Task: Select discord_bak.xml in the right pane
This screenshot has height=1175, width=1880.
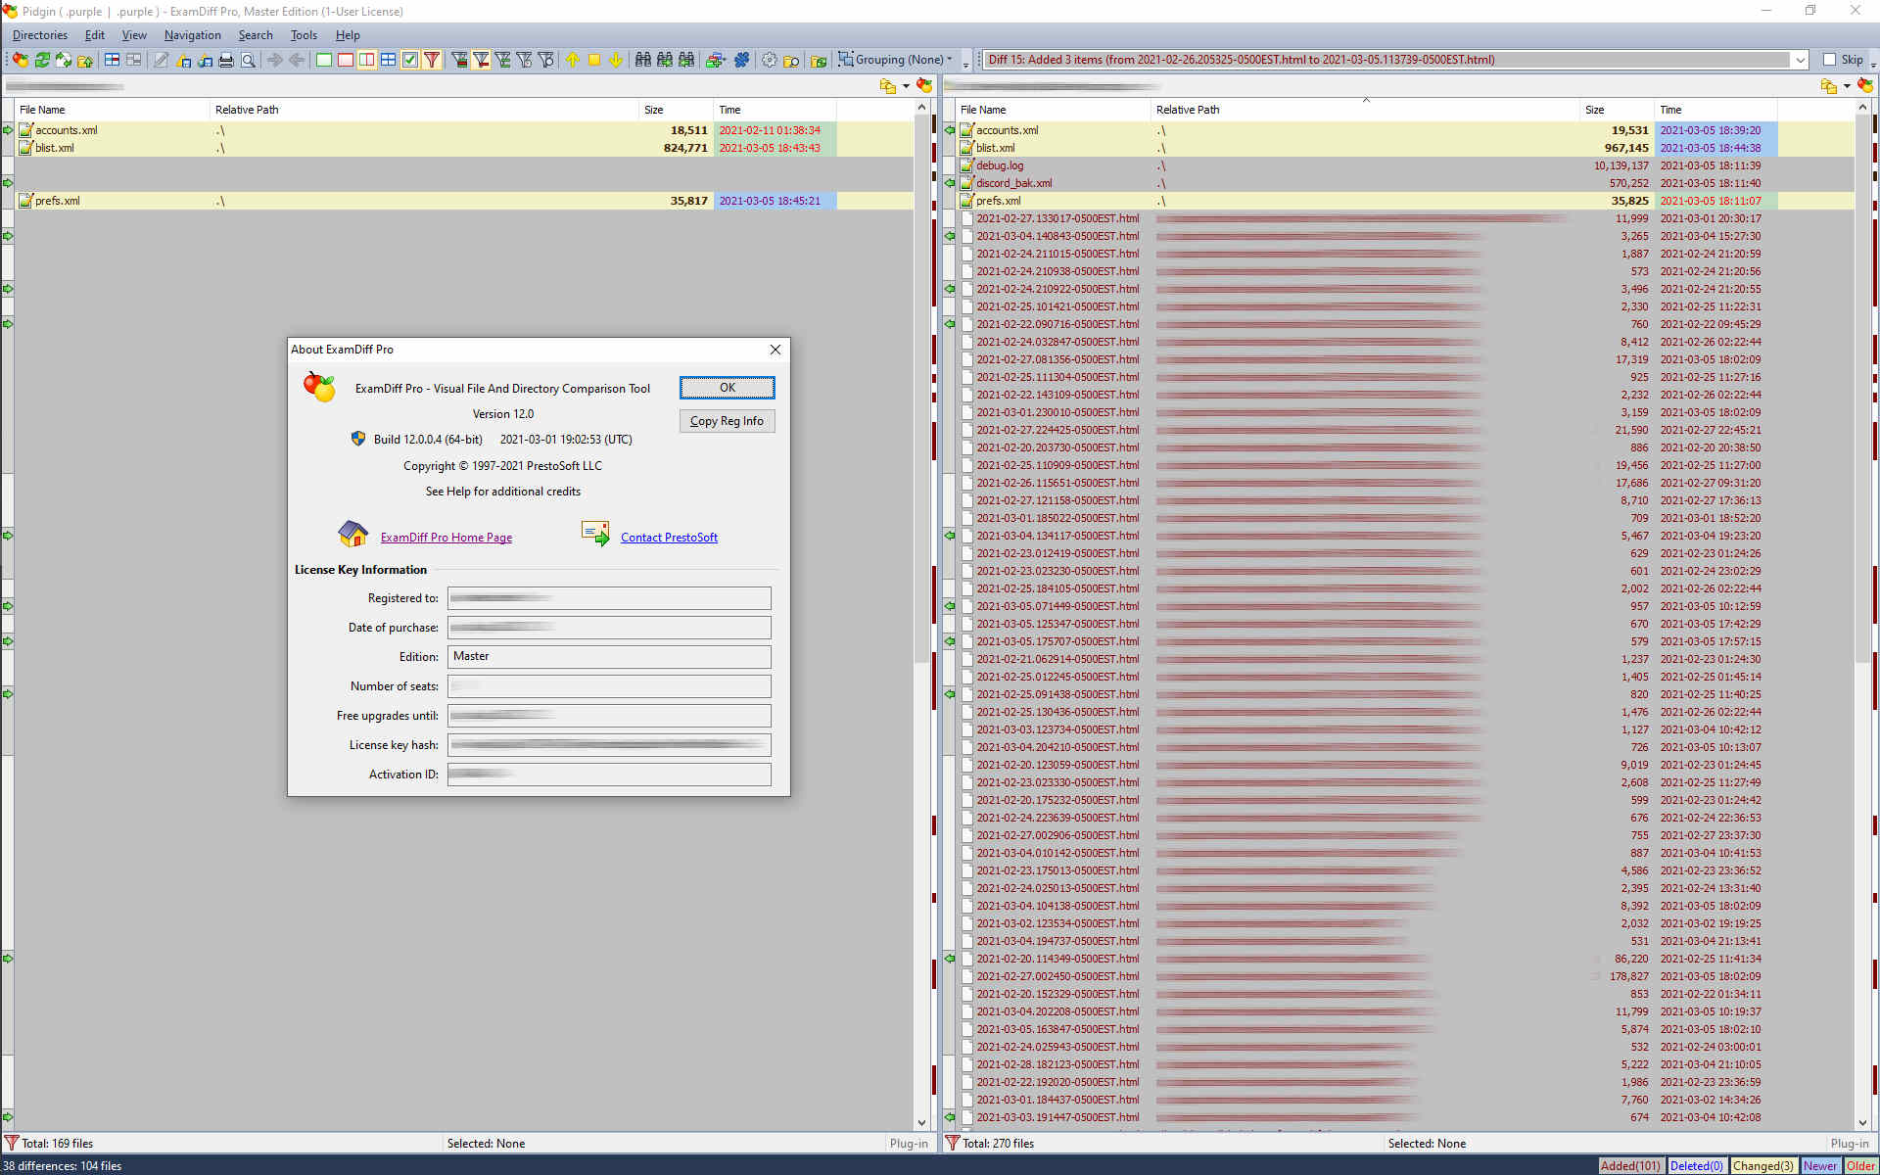Action: pos(1014,183)
